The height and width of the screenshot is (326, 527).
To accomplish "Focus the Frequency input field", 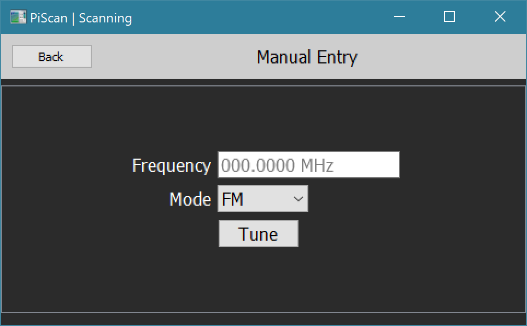I will 308,165.
